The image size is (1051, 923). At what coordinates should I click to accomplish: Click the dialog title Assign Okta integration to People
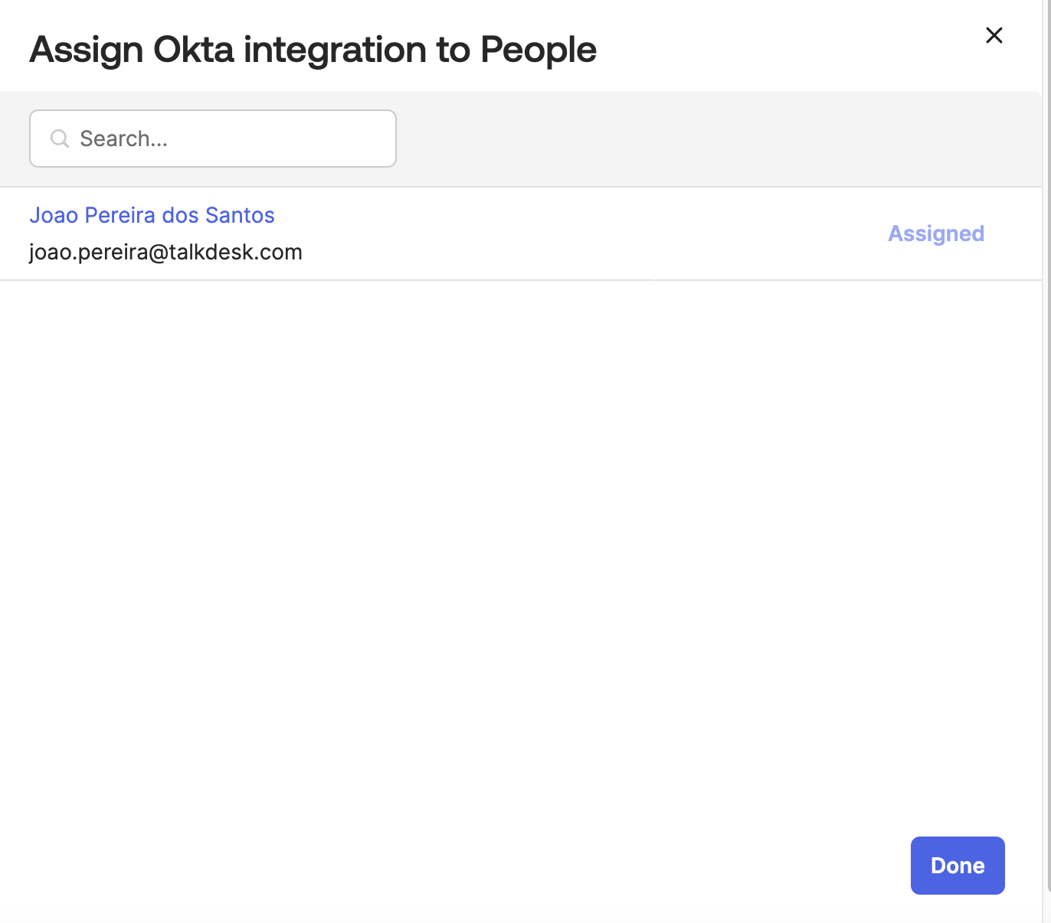click(313, 50)
